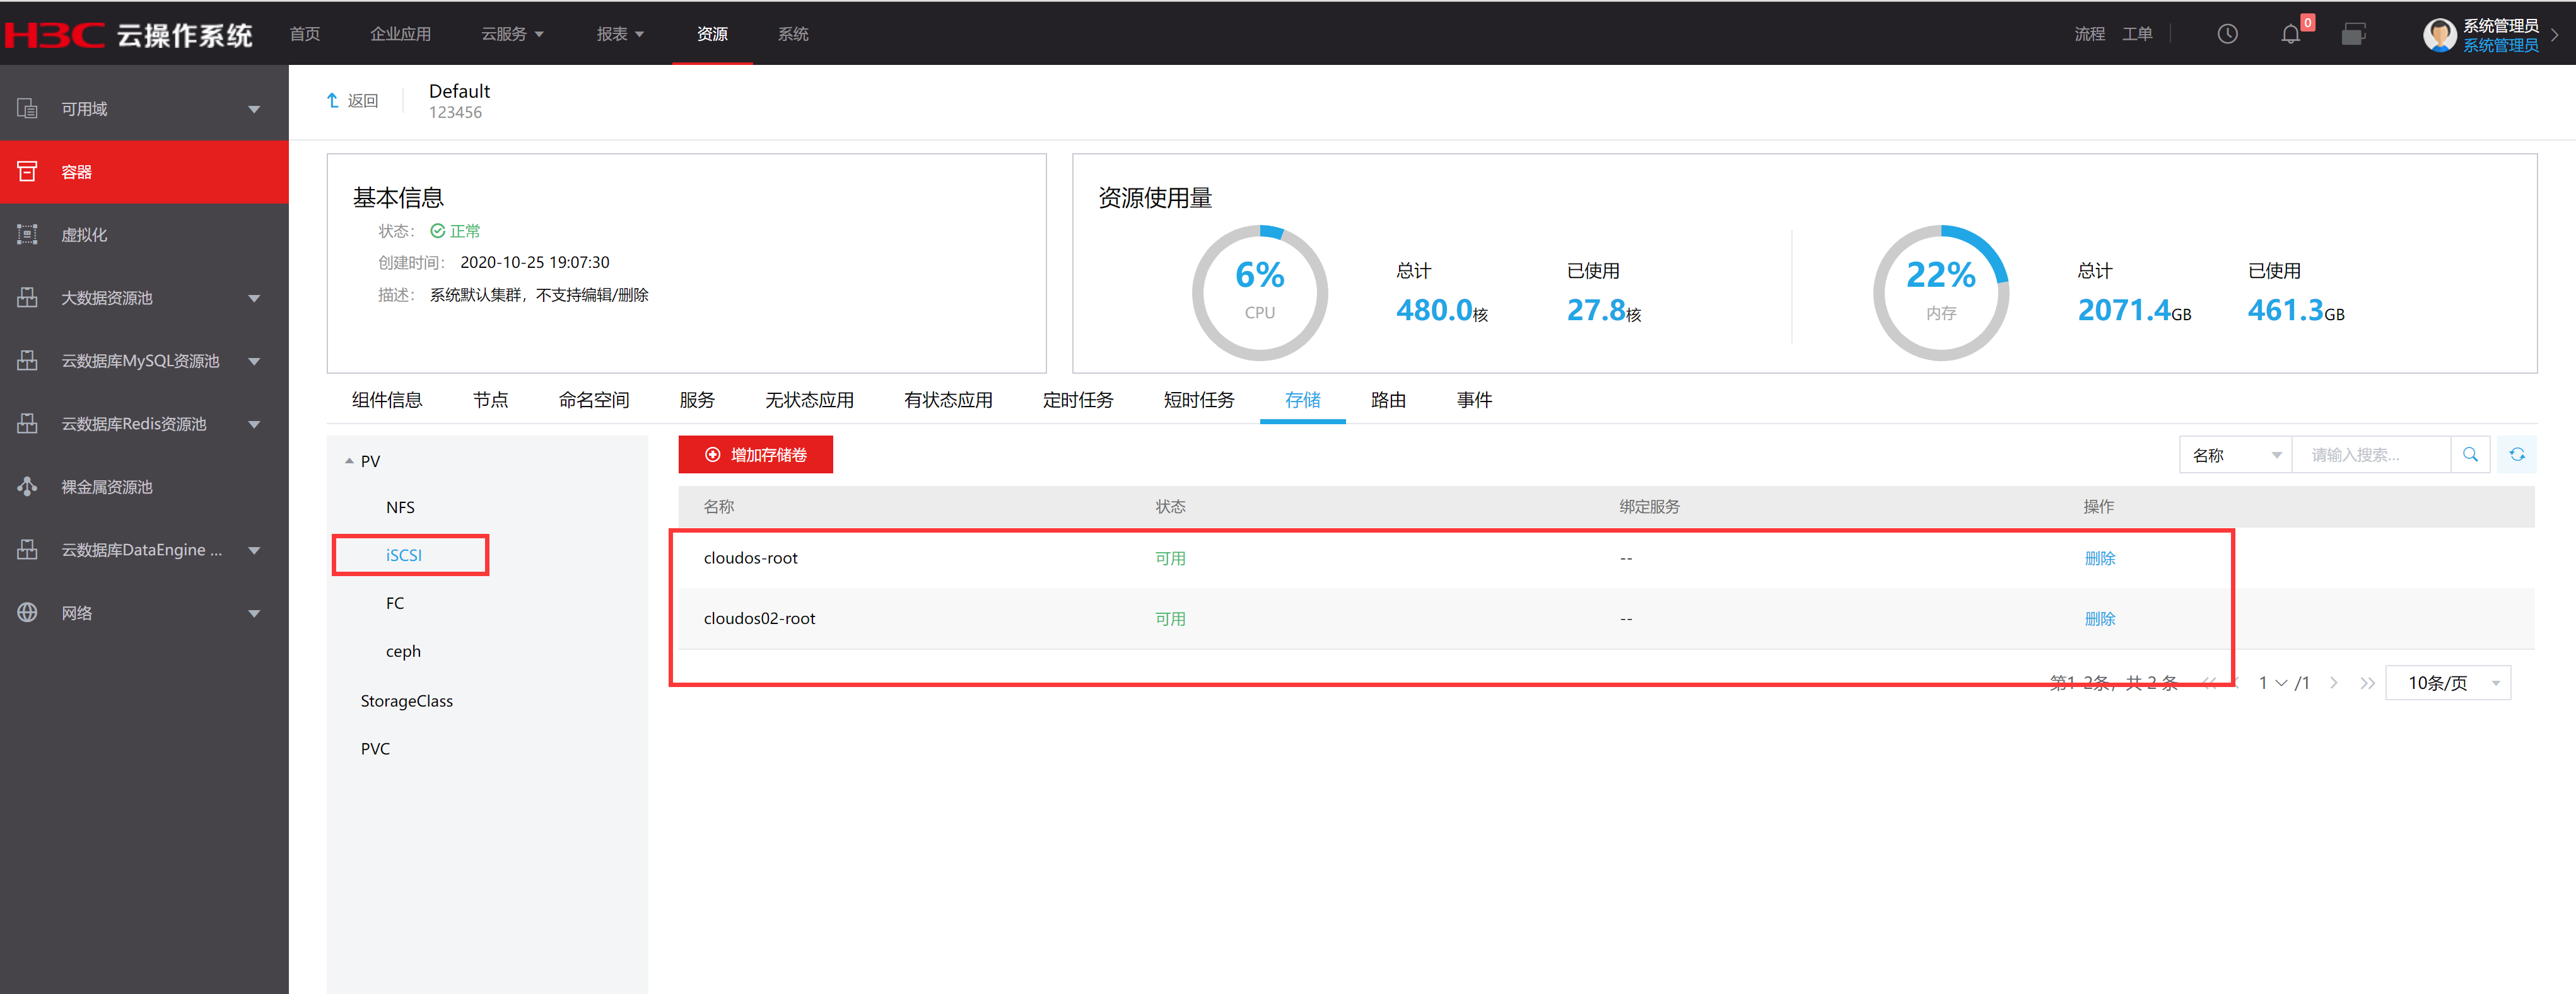Select NFS in the PV tree
This screenshot has height=994, width=2576.
(x=400, y=507)
